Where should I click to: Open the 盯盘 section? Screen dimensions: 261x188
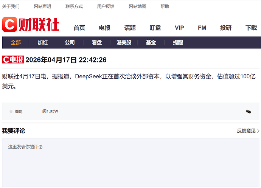(x=155, y=28)
